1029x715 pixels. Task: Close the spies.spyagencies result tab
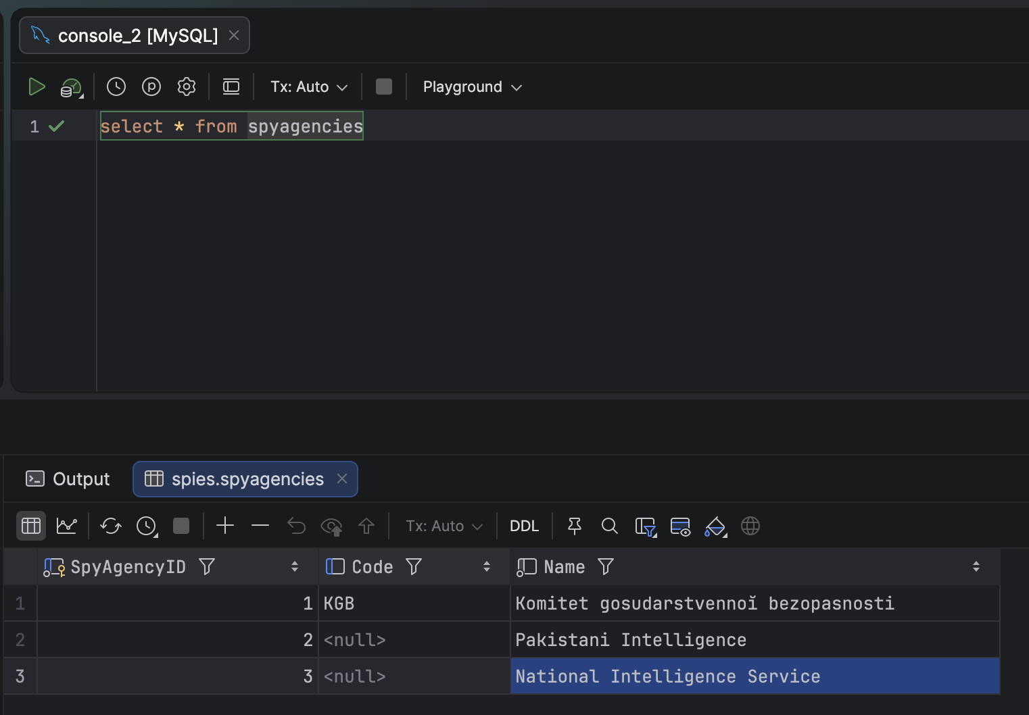click(342, 478)
